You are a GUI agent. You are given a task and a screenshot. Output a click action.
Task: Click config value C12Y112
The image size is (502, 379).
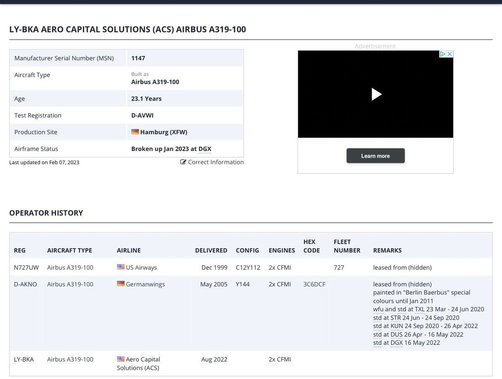248,267
